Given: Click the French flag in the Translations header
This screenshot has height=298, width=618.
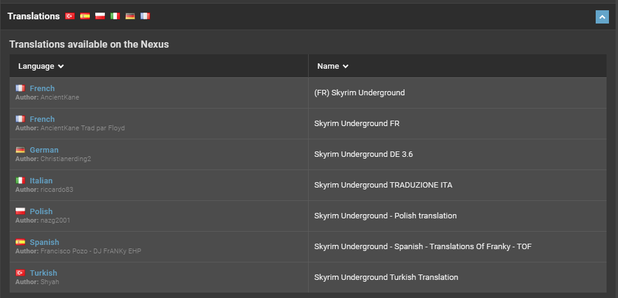Looking at the screenshot, I should point(145,16).
